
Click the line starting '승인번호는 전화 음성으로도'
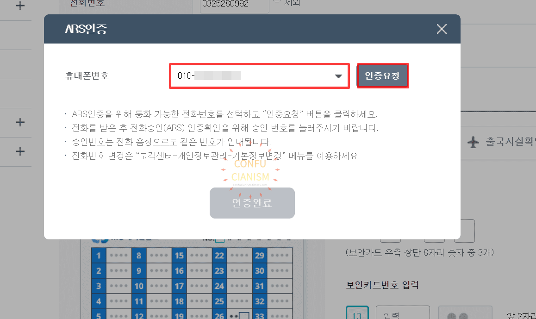coord(171,142)
